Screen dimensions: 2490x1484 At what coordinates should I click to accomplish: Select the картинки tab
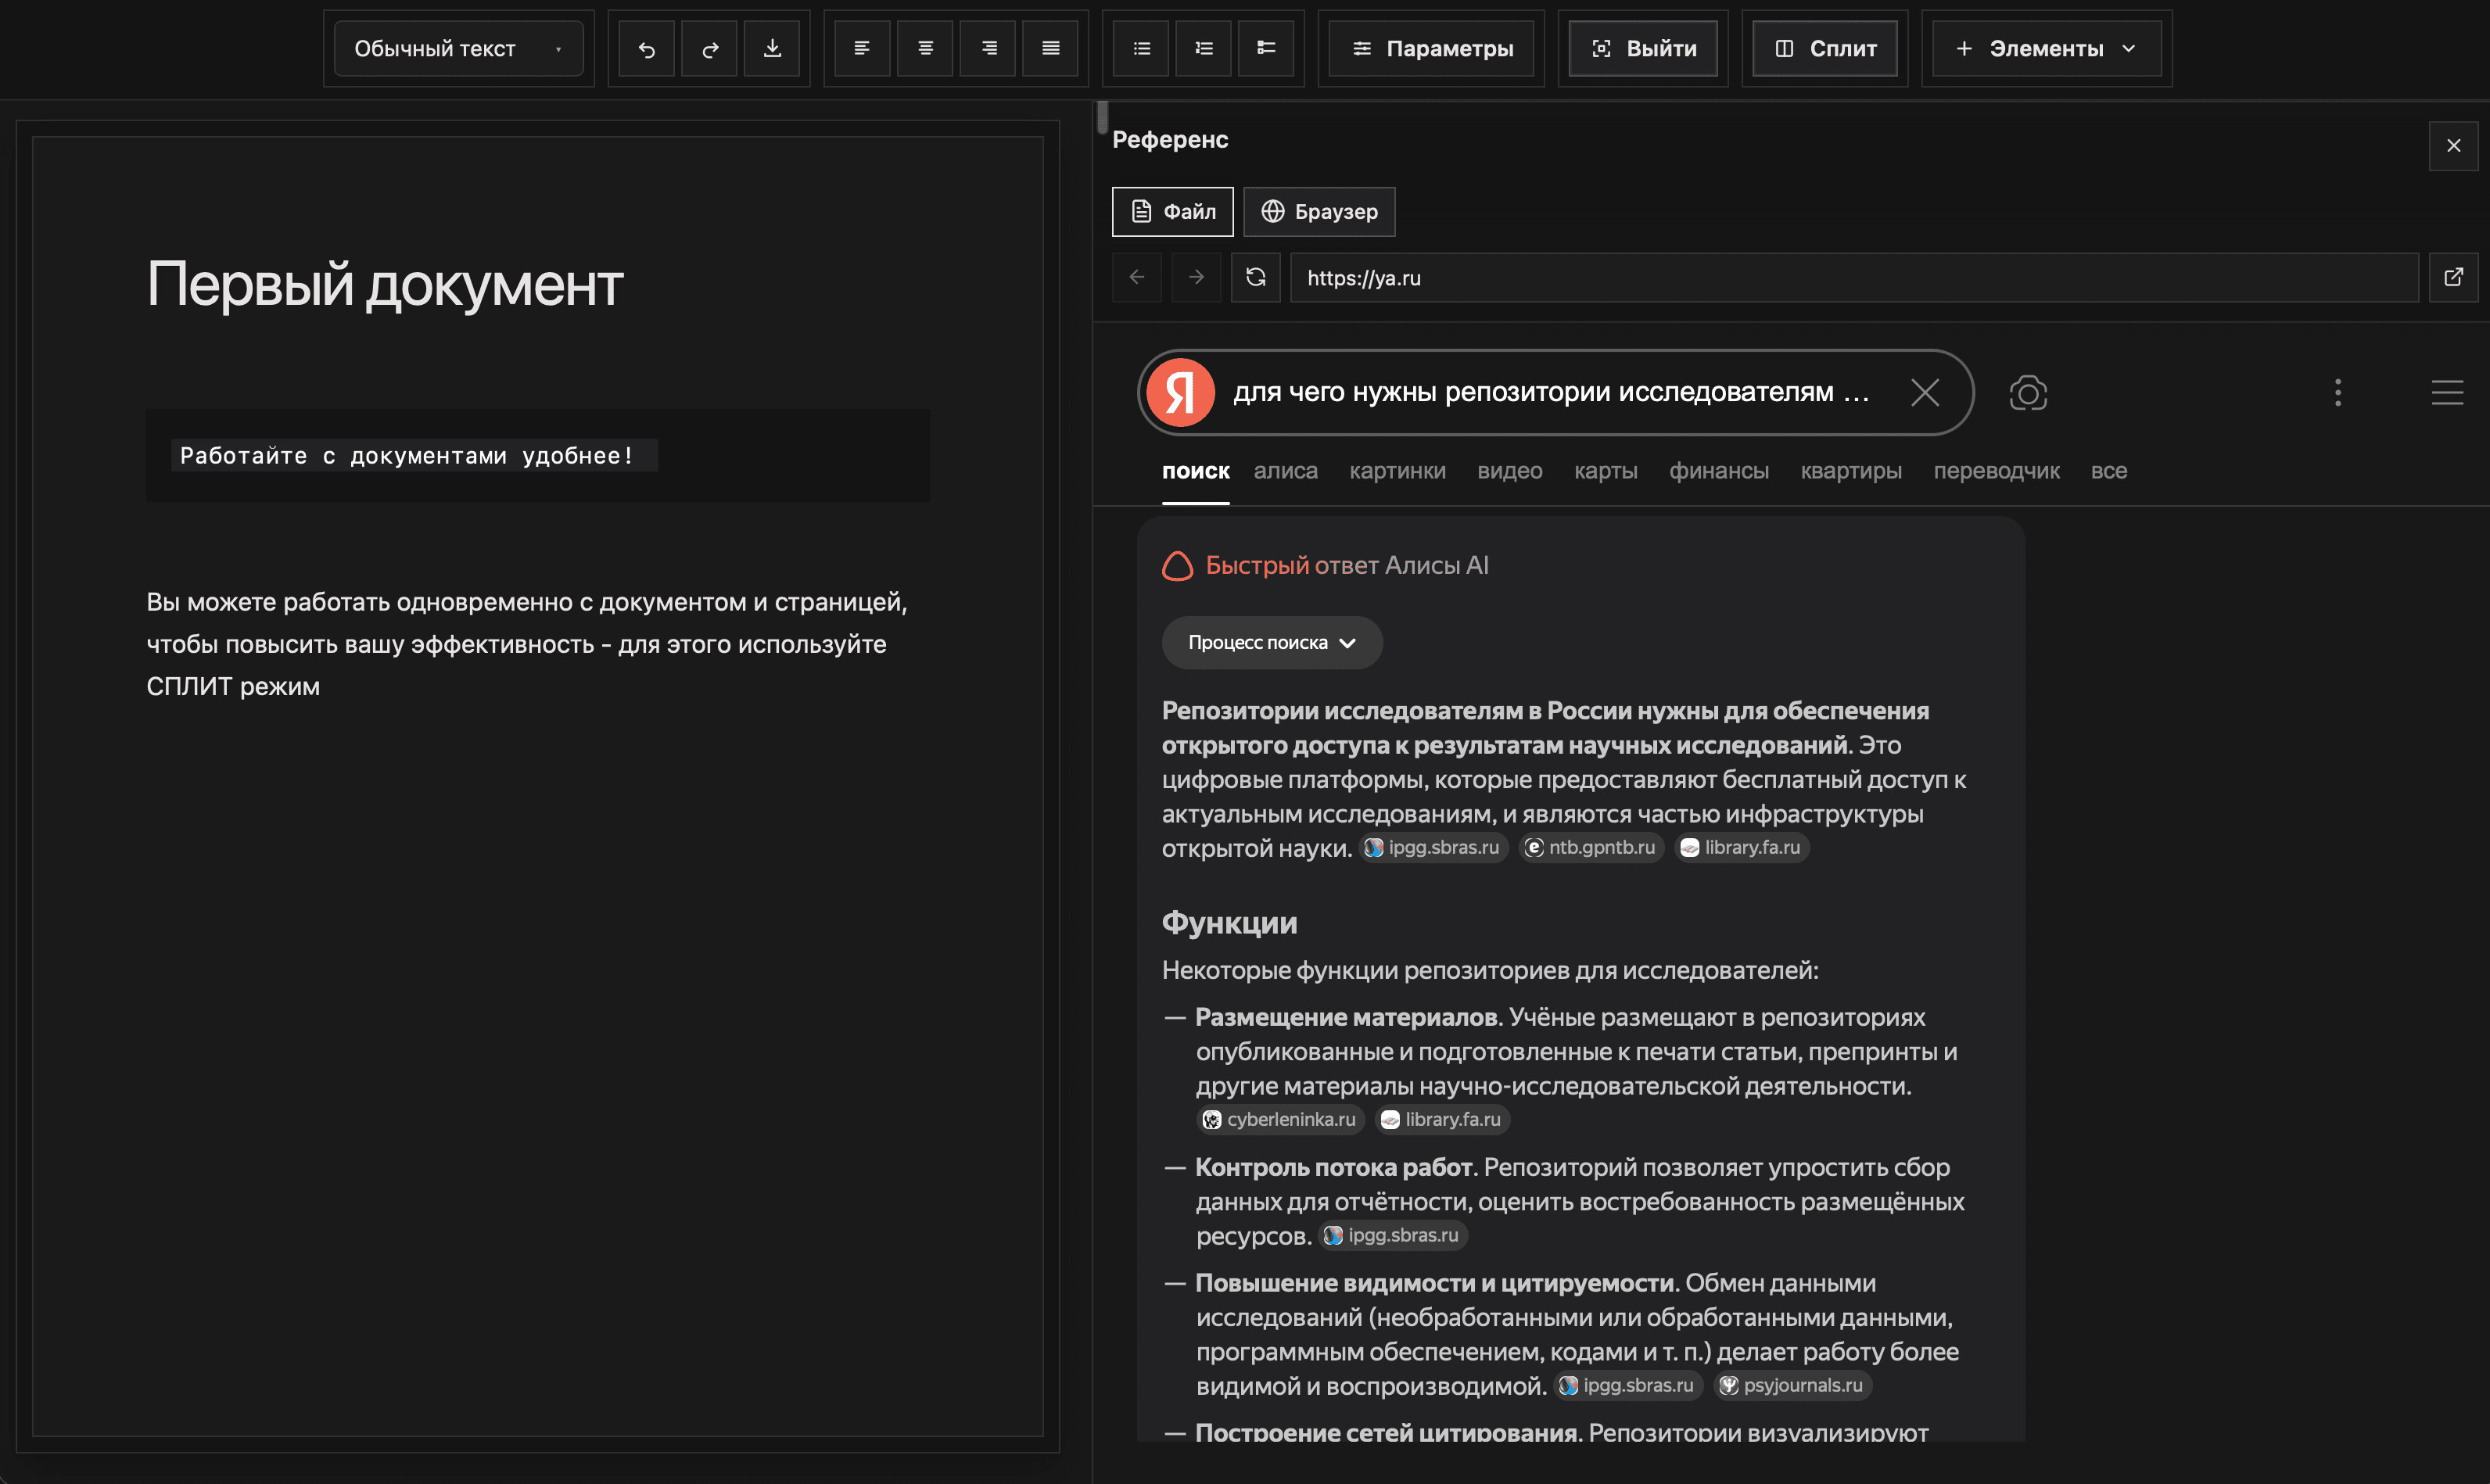click(1397, 471)
